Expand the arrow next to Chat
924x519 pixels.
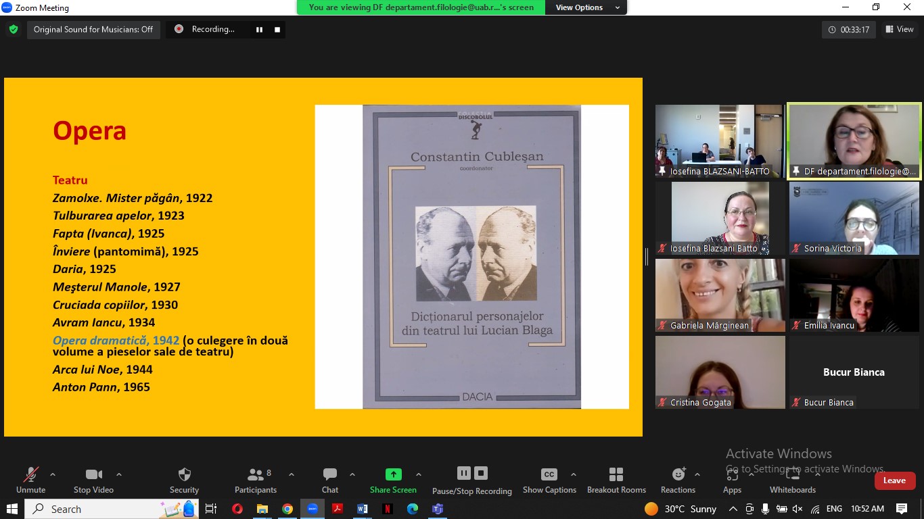pos(352,474)
